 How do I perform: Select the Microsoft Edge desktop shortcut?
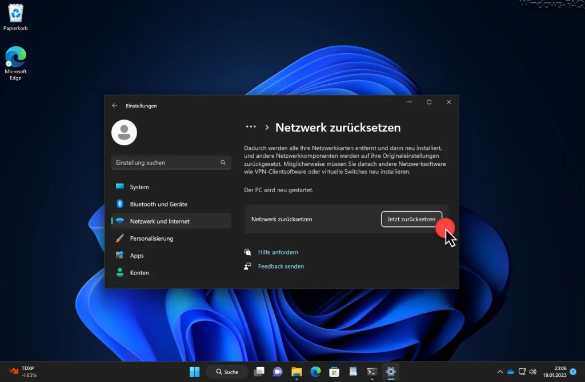coord(15,63)
